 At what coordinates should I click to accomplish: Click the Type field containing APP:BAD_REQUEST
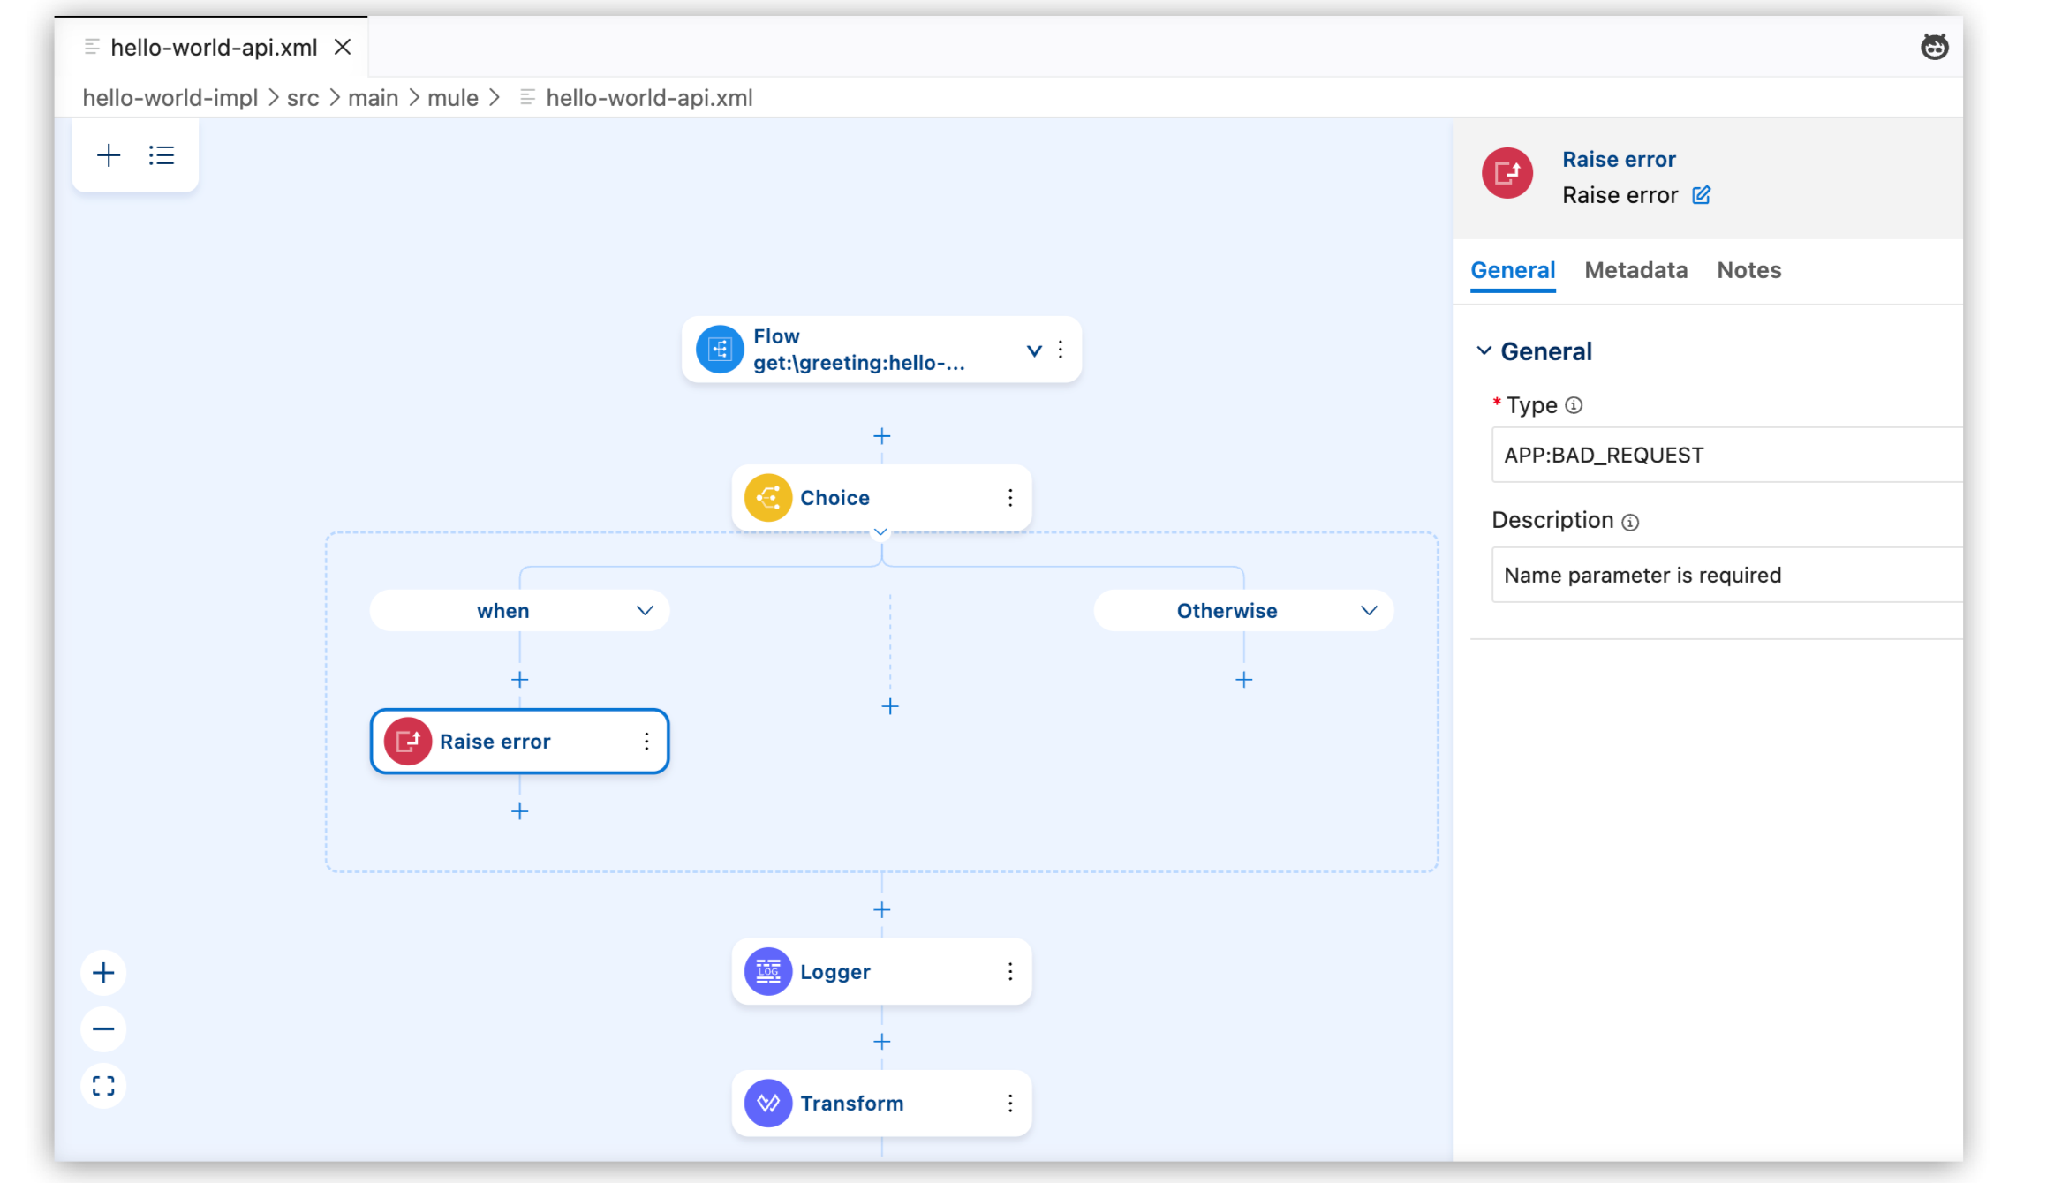point(1727,456)
